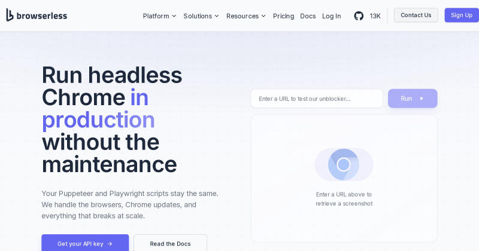The image size is (479, 251).
Task: Open the GitHub repository icon
Action: point(359,16)
